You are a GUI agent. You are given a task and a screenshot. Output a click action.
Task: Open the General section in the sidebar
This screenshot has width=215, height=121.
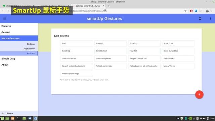[x=19, y=32]
